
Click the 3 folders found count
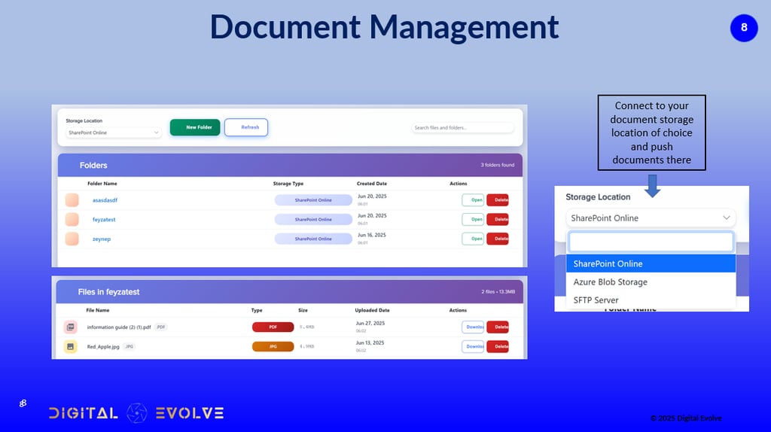click(x=498, y=165)
